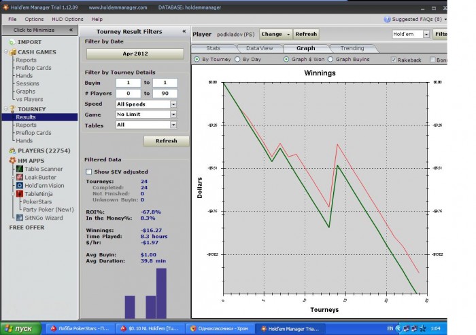Open the Speed dropdown
This screenshot has height=335, width=476.
[x=173, y=104]
